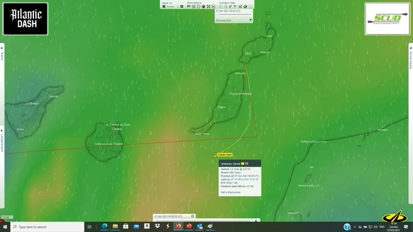Click the SCUD sponsor logo
The width and height of the screenshot is (413, 232).
click(x=387, y=19)
